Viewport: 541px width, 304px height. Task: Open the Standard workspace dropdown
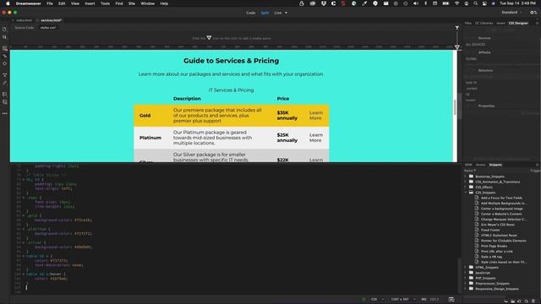pos(511,13)
